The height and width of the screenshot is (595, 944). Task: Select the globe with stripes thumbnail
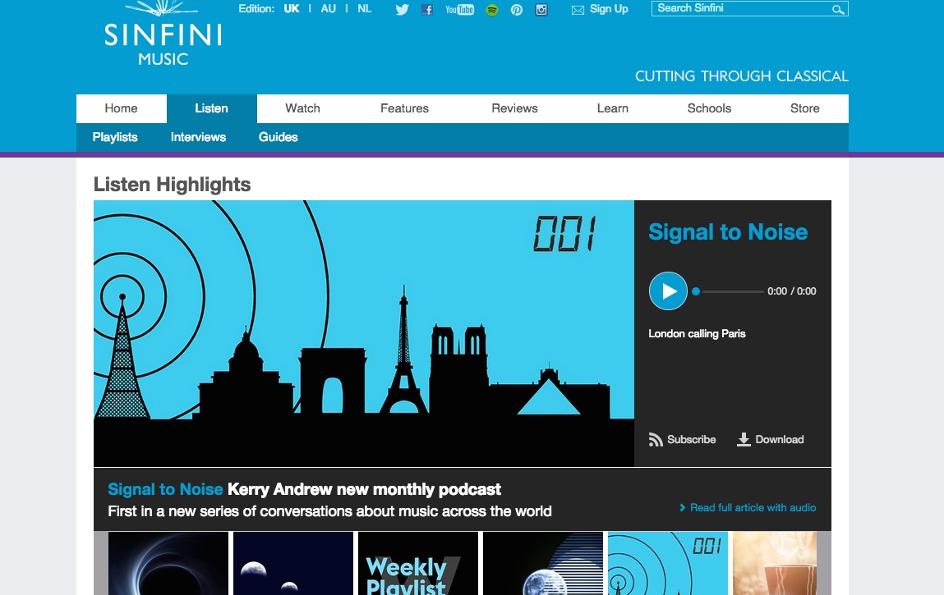[543, 563]
